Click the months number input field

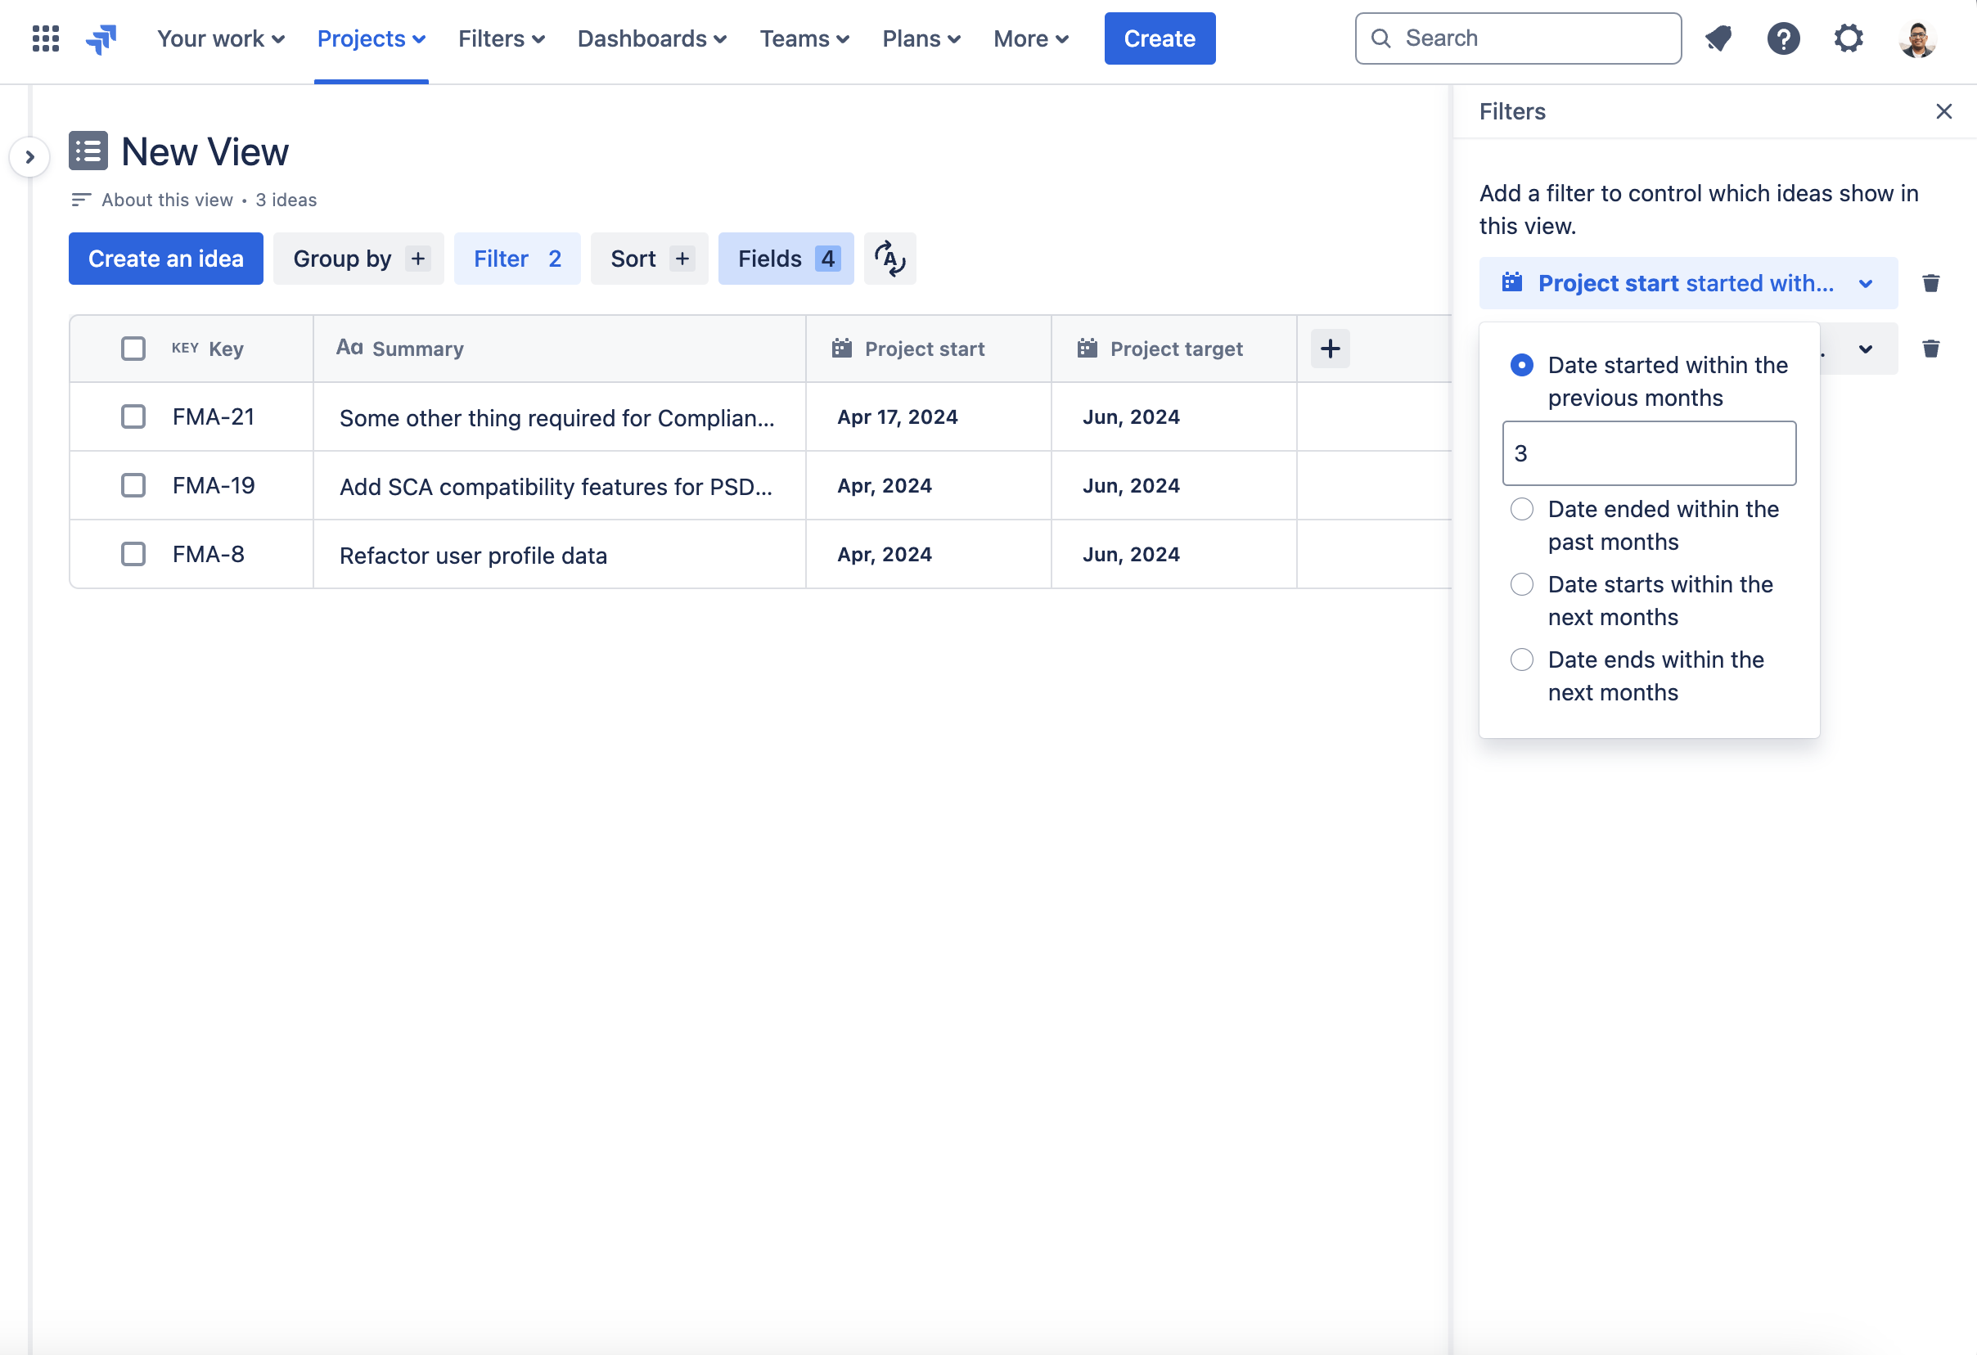(x=1648, y=453)
